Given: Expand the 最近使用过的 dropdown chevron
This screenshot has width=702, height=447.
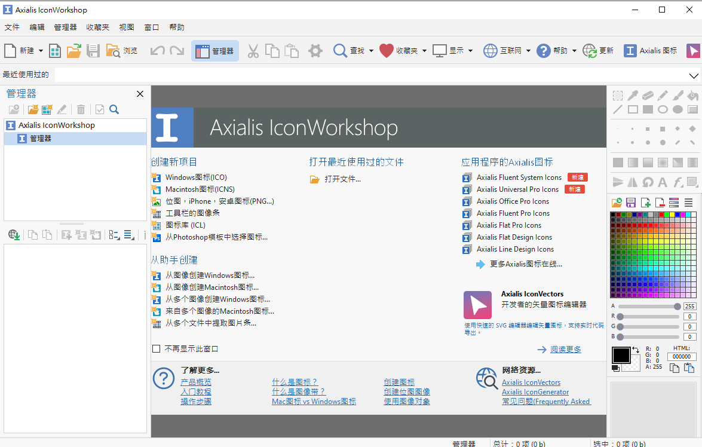Looking at the screenshot, I should (x=694, y=76).
